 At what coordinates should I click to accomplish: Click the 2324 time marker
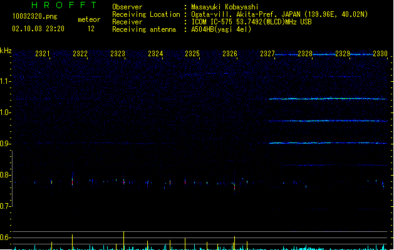155,54
